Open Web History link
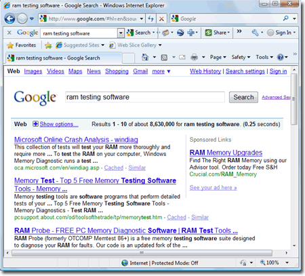The image size is (305, 276). click(x=205, y=71)
